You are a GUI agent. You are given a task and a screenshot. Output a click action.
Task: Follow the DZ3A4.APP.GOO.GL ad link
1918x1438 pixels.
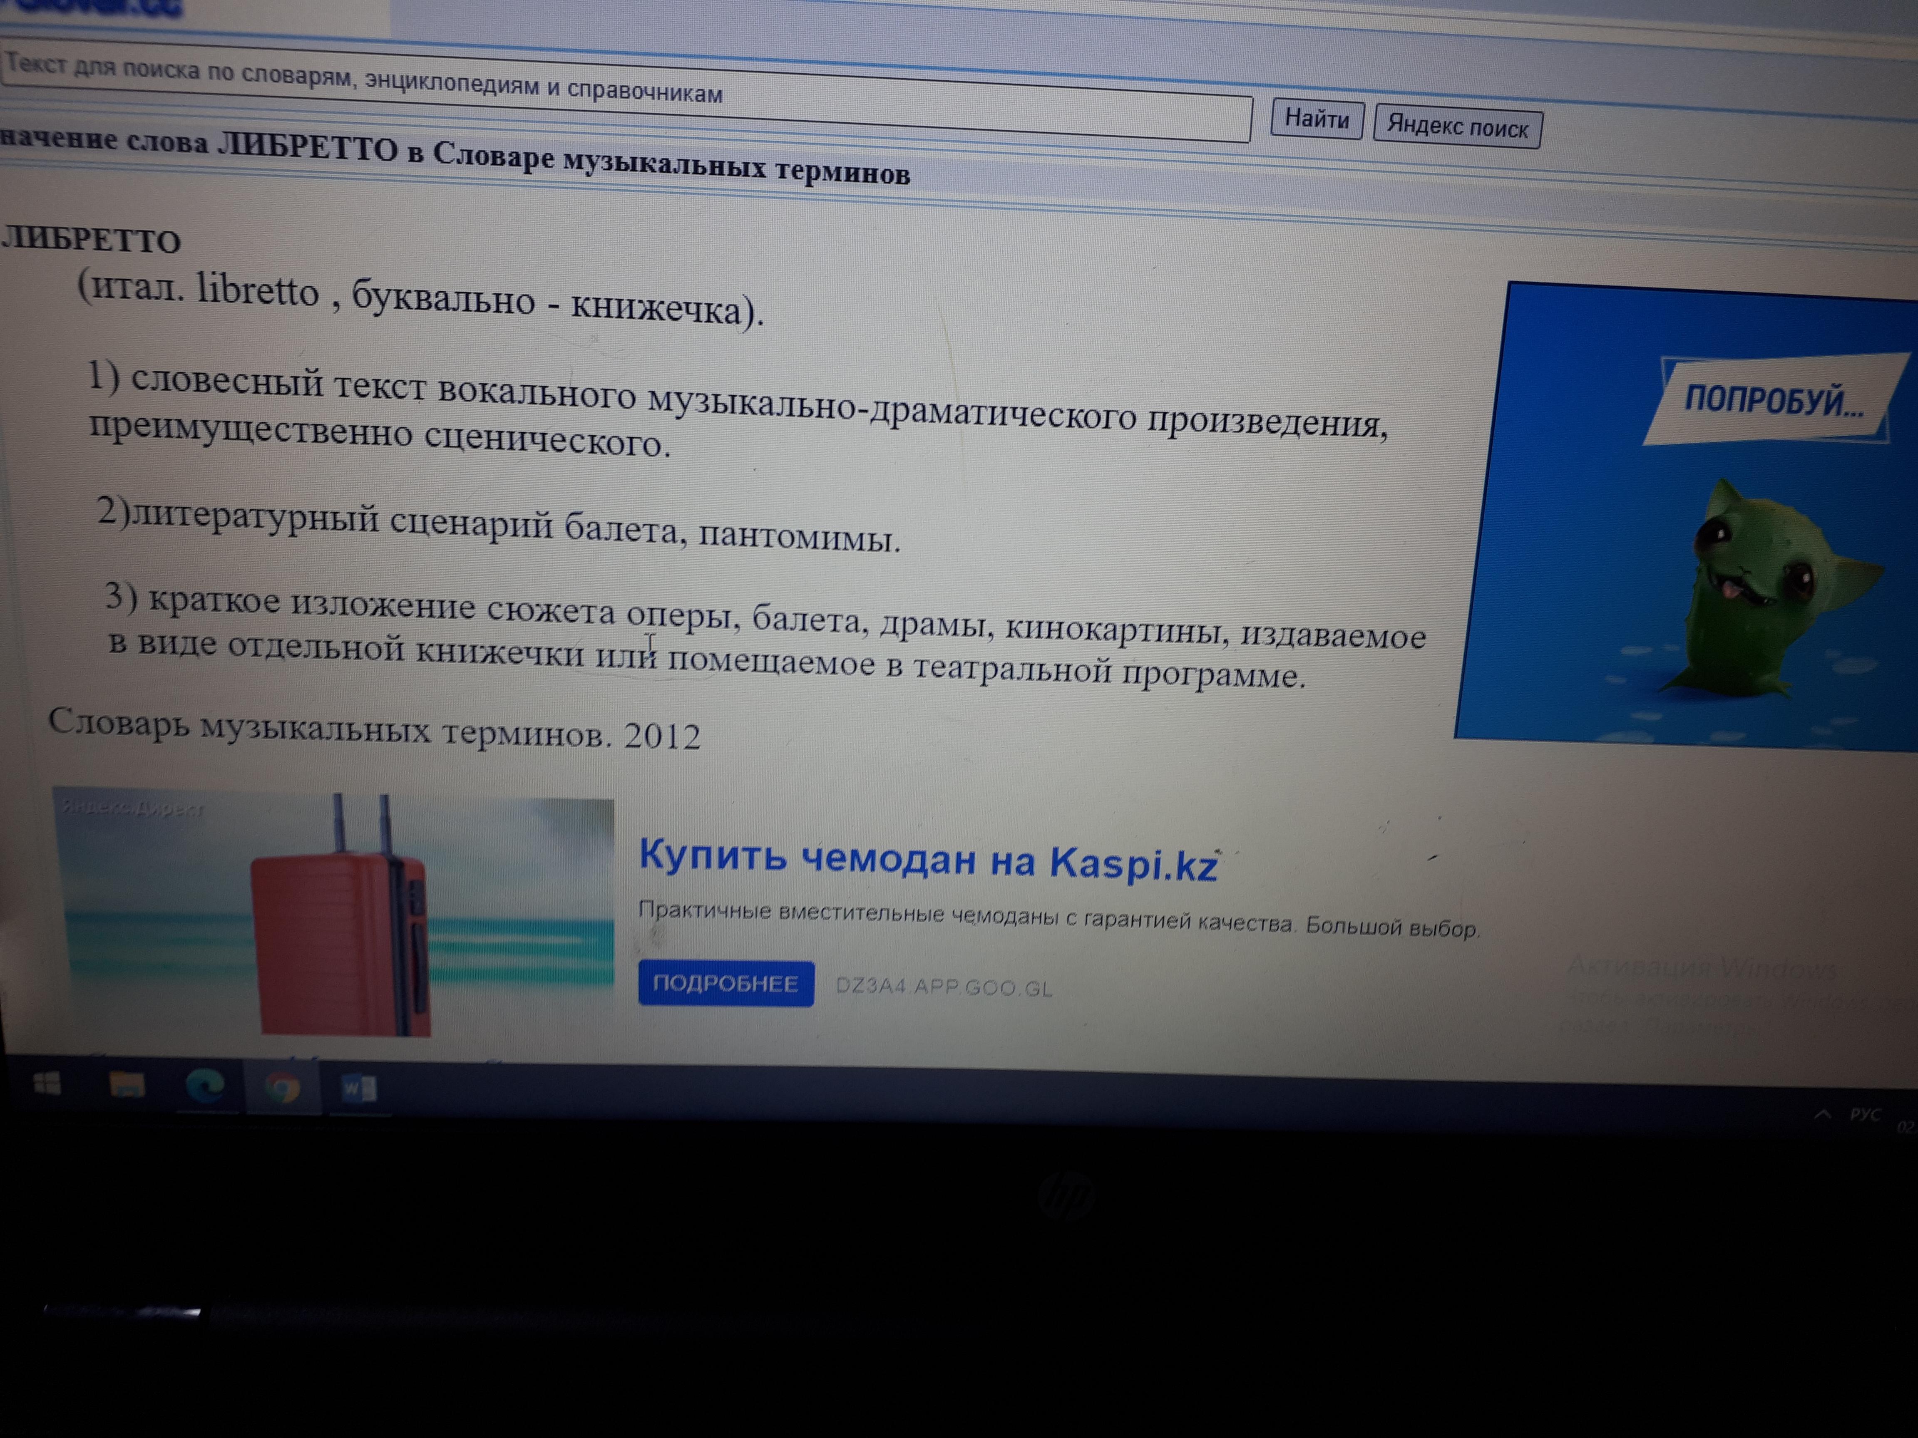coord(944,987)
